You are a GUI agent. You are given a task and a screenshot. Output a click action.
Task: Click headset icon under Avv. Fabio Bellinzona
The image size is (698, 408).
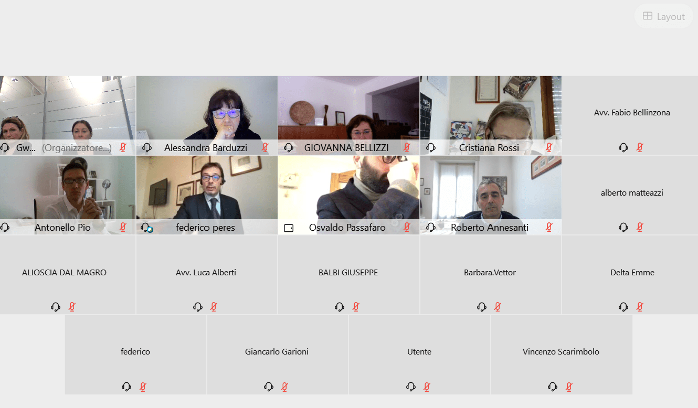tap(623, 147)
